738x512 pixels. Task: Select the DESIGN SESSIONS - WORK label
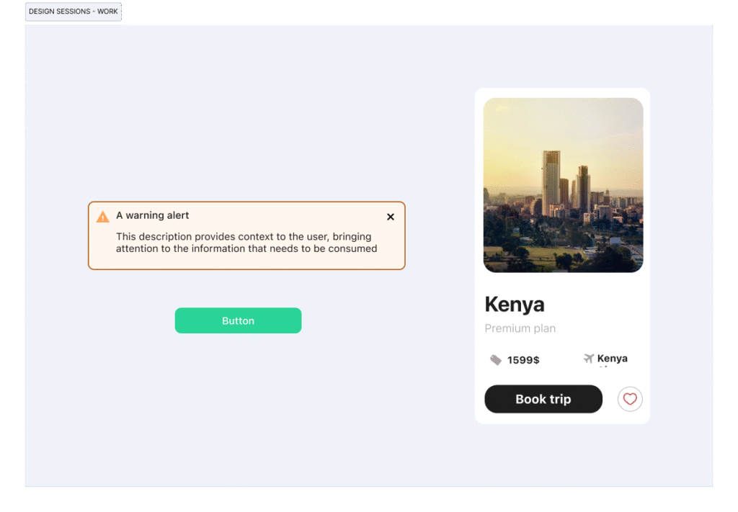point(73,12)
